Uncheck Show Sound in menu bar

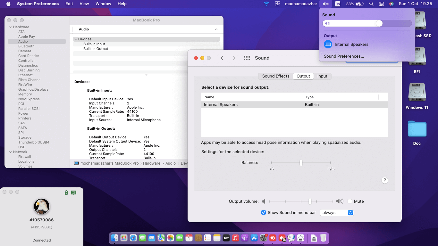[x=264, y=213]
